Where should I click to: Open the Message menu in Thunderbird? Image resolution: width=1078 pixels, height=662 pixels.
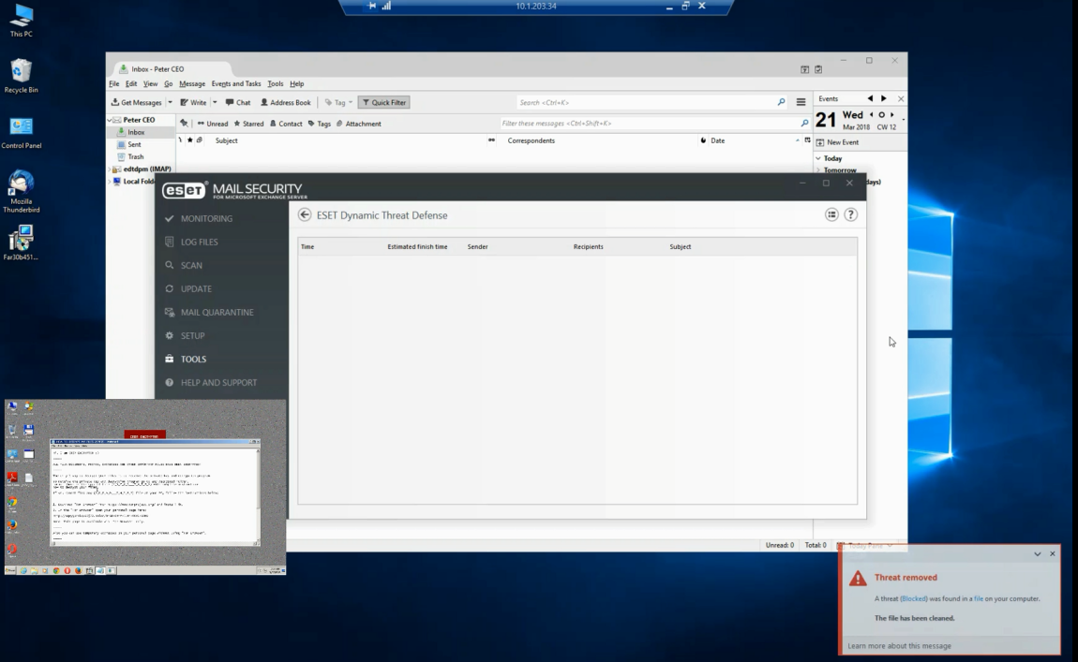pos(192,83)
